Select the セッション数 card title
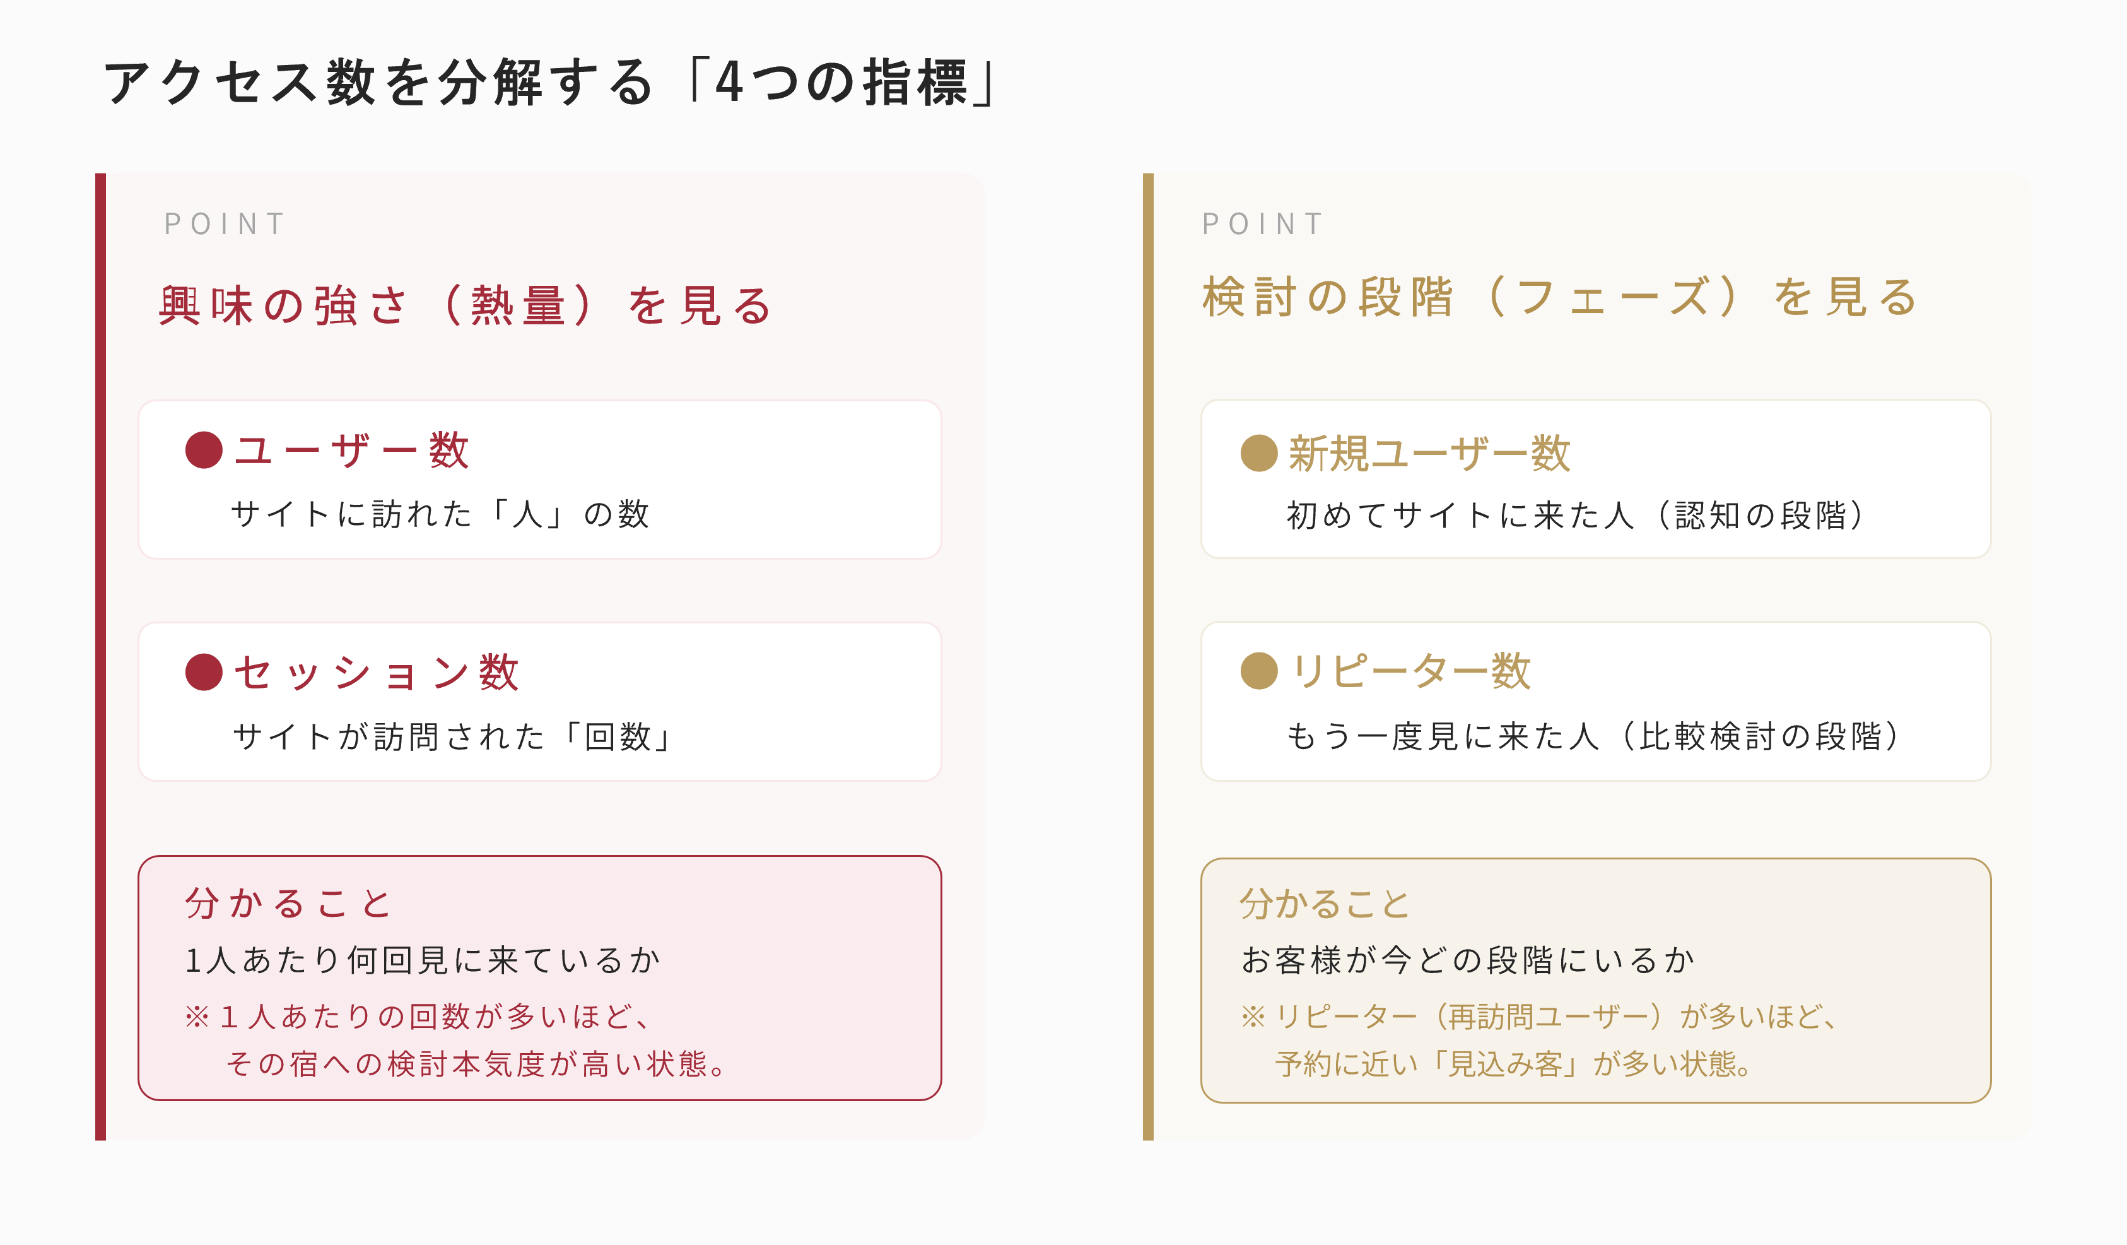Viewport: 2127px width, 1245px height. tap(377, 672)
